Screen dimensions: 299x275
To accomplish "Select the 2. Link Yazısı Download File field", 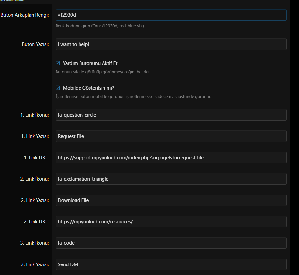I will (x=171, y=200).
